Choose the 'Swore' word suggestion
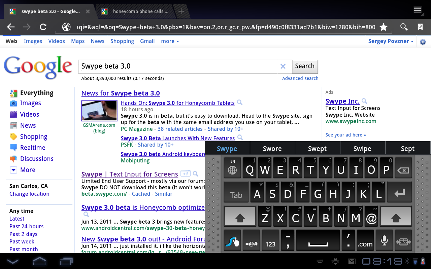This screenshot has width=431, height=269. (x=272, y=149)
